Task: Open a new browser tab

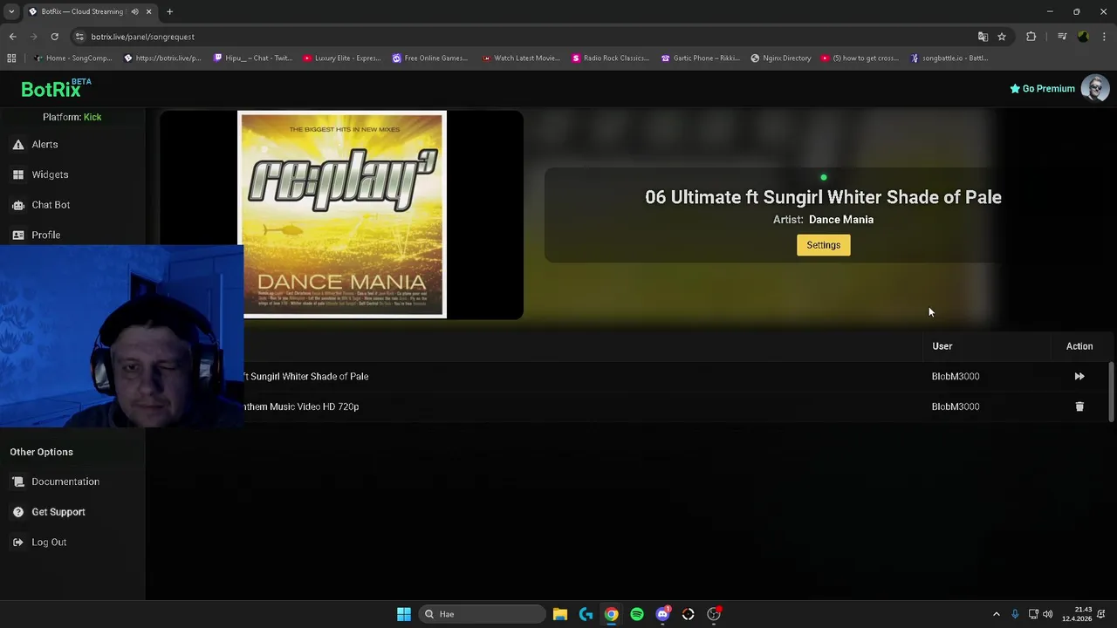Action: tap(169, 11)
